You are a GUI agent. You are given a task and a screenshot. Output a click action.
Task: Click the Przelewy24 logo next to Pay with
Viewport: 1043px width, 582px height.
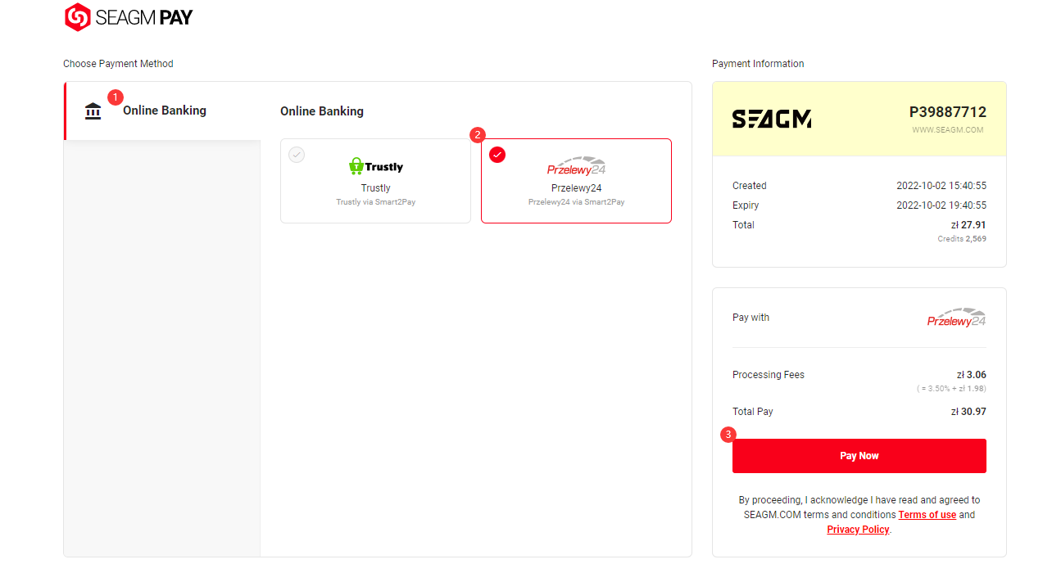coord(956,318)
